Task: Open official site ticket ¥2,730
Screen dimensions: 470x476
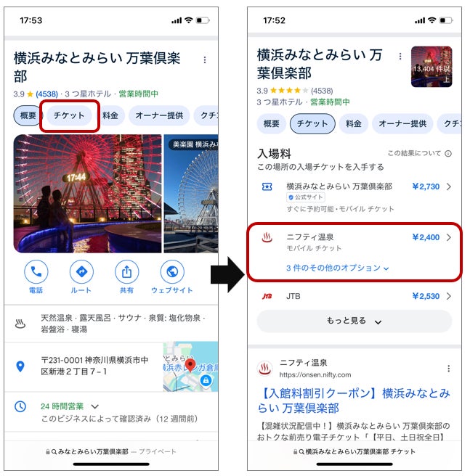Action: [354, 197]
